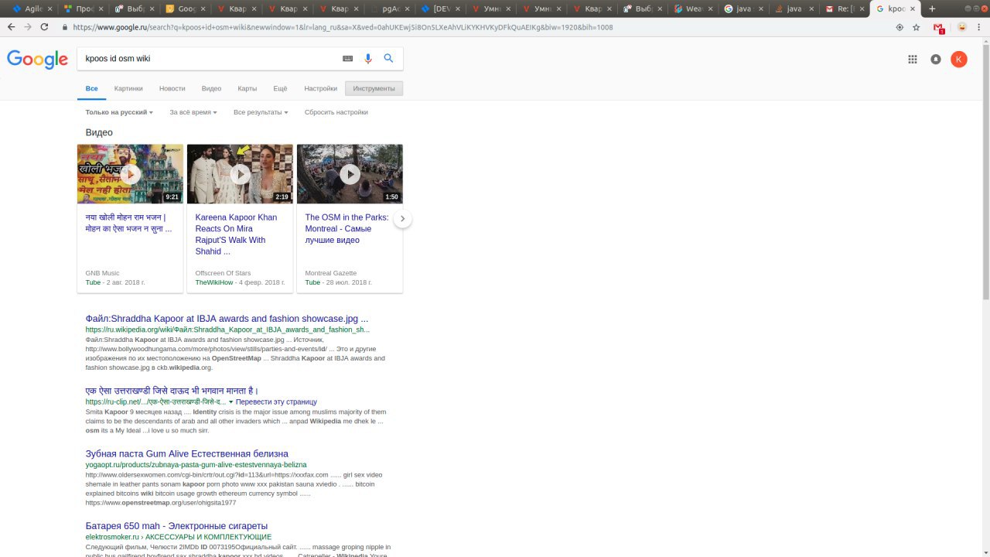The image size is (990, 557).
Task: Open Батарея 650 mah result
Action: [x=176, y=526]
